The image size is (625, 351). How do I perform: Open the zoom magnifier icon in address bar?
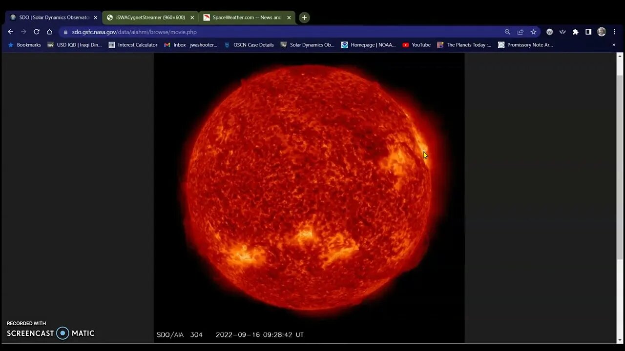point(507,32)
